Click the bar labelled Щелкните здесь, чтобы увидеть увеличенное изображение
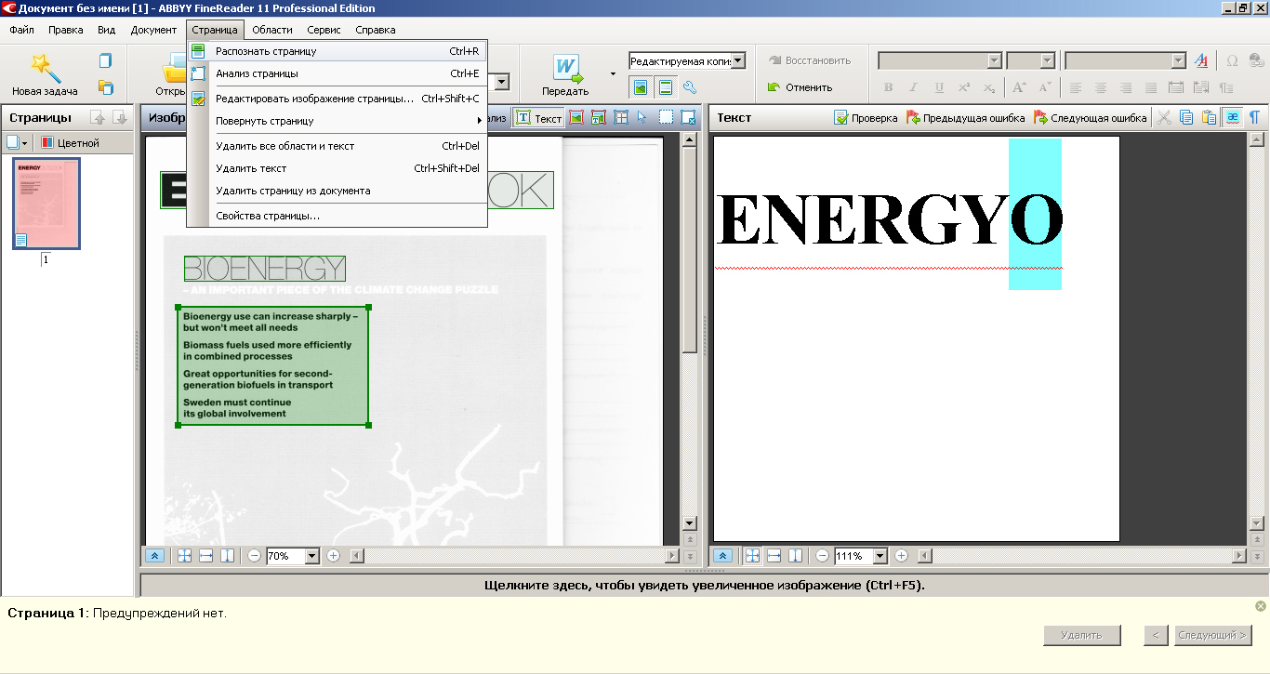The width and height of the screenshot is (1270, 674). pyautogui.click(x=705, y=586)
